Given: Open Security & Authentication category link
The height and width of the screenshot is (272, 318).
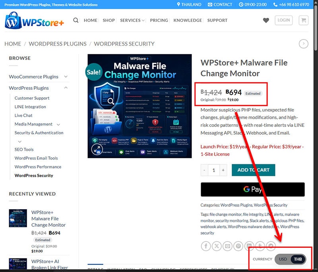Looking at the screenshot, I should [39, 133].
